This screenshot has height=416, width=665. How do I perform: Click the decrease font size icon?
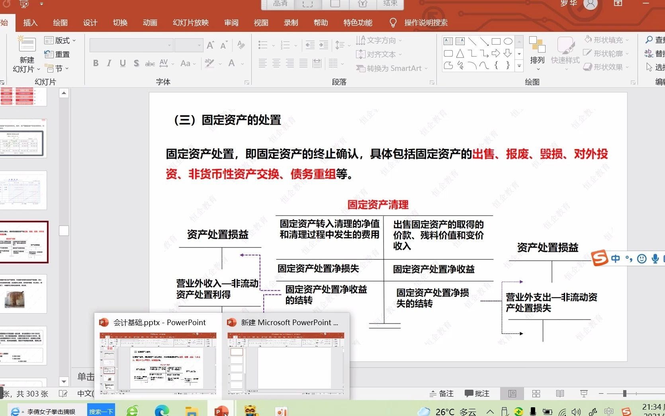coord(224,45)
